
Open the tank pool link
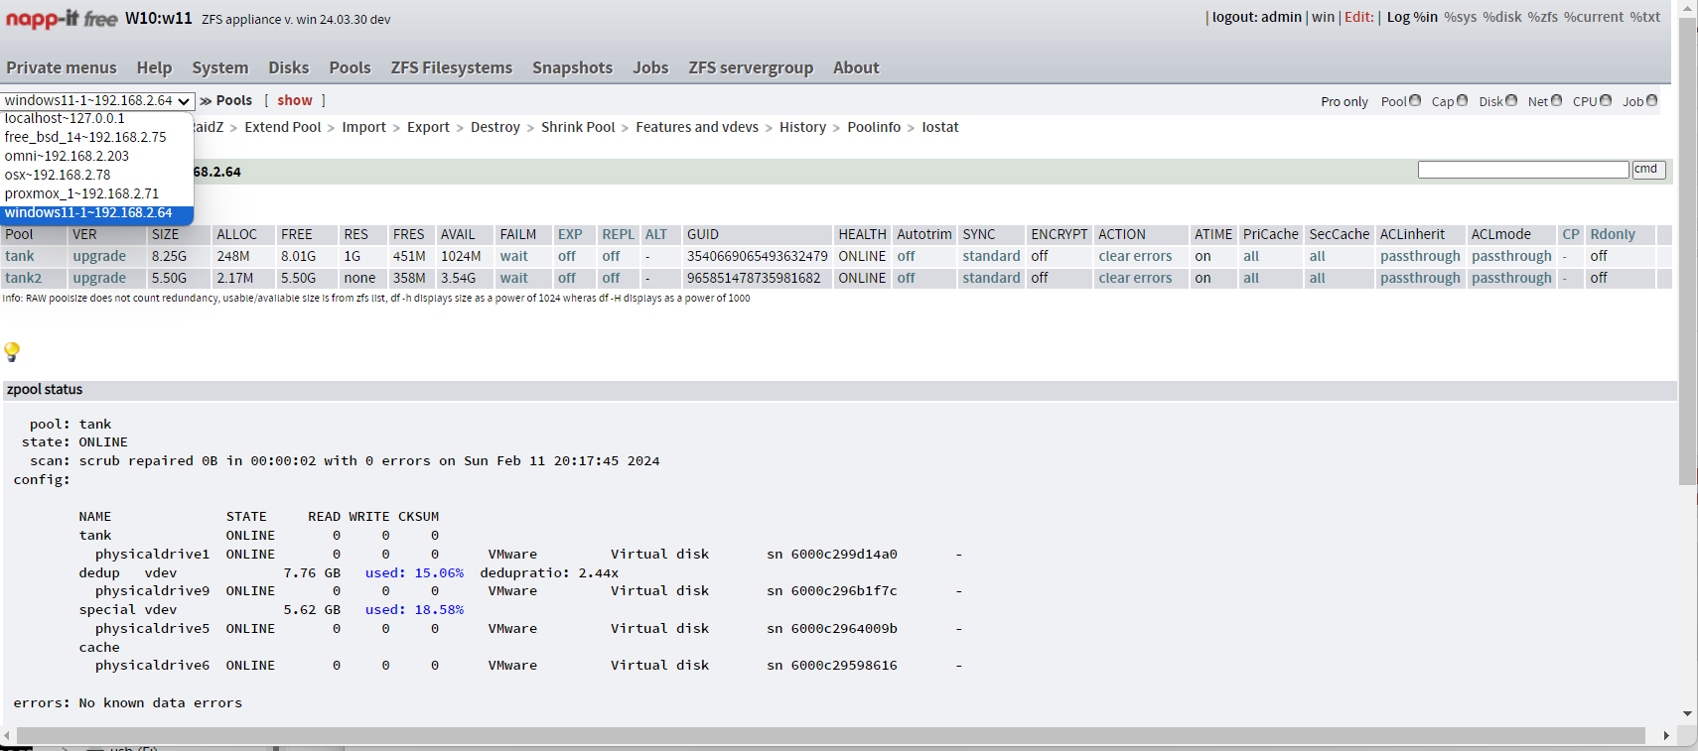tap(20, 256)
